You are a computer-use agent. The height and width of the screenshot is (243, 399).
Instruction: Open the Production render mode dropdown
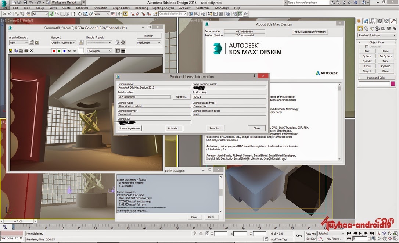point(149,43)
